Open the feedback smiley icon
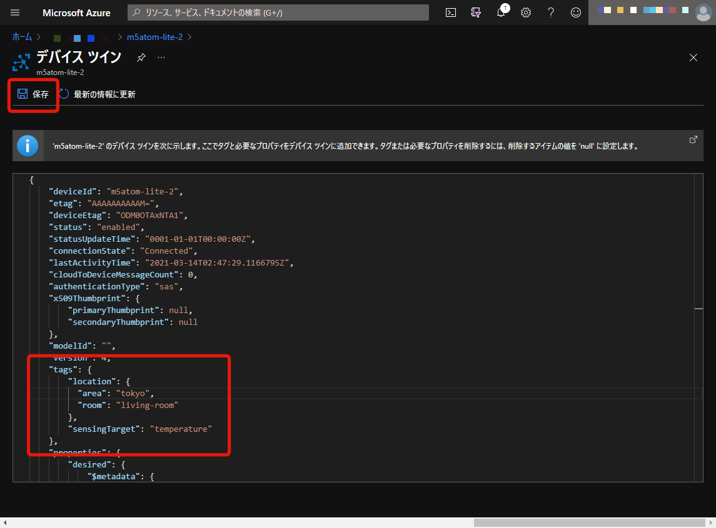 576,12
